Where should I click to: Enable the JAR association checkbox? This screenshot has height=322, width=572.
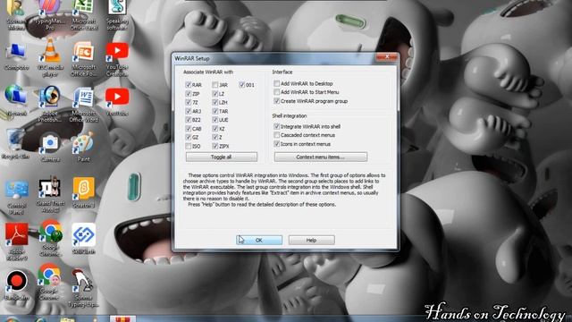pyautogui.click(x=215, y=85)
